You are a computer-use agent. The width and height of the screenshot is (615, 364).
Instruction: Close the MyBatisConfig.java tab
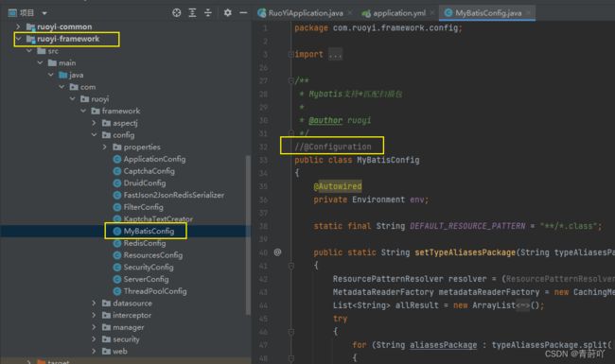pos(529,13)
